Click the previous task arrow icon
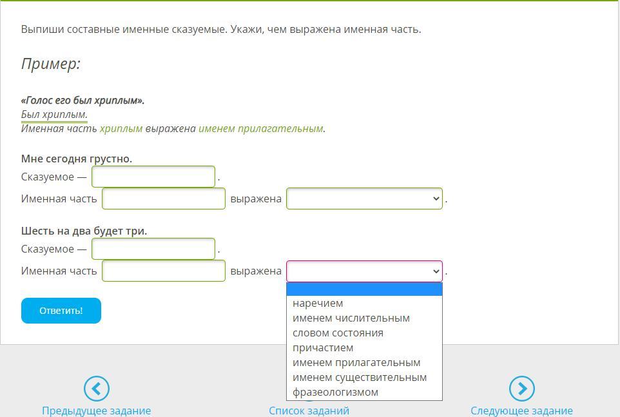The width and height of the screenshot is (620, 417). pyautogui.click(x=97, y=389)
